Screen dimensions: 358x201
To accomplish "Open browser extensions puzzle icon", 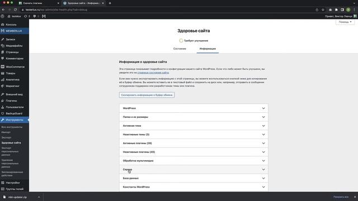I will (336, 10).
